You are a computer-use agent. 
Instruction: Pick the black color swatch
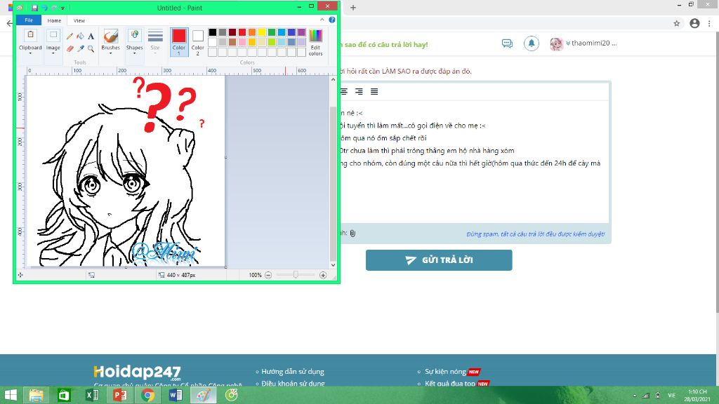click(212, 32)
